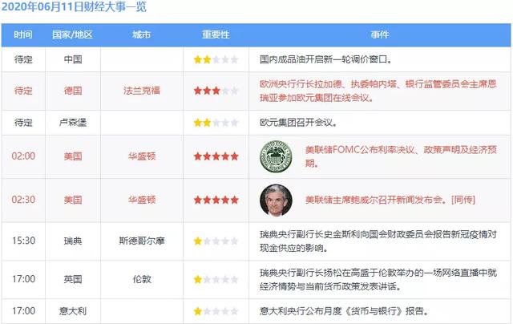Select the 事件 column header
Screen dimensions: 513x324
pos(380,35)
